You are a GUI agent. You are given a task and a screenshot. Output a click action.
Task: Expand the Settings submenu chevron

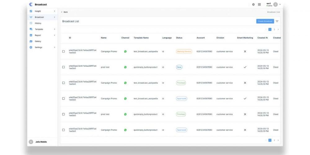coord(55,47)
